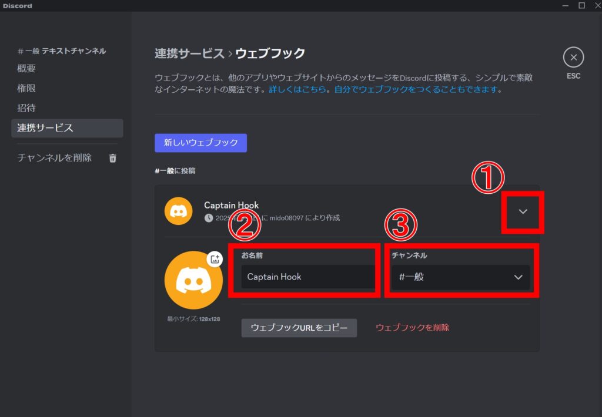The width and height of the screenshot is (602, 417).
Task: Click the Captain Hook webhook title text
Action: 231,205
